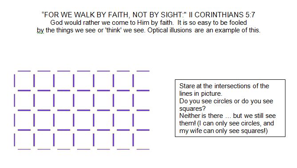Click the word "Him" in the second line

143,23
